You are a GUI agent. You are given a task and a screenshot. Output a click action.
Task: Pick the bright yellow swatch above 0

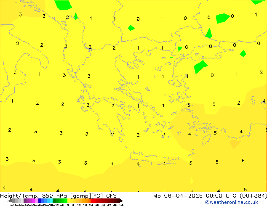point(69,201)
